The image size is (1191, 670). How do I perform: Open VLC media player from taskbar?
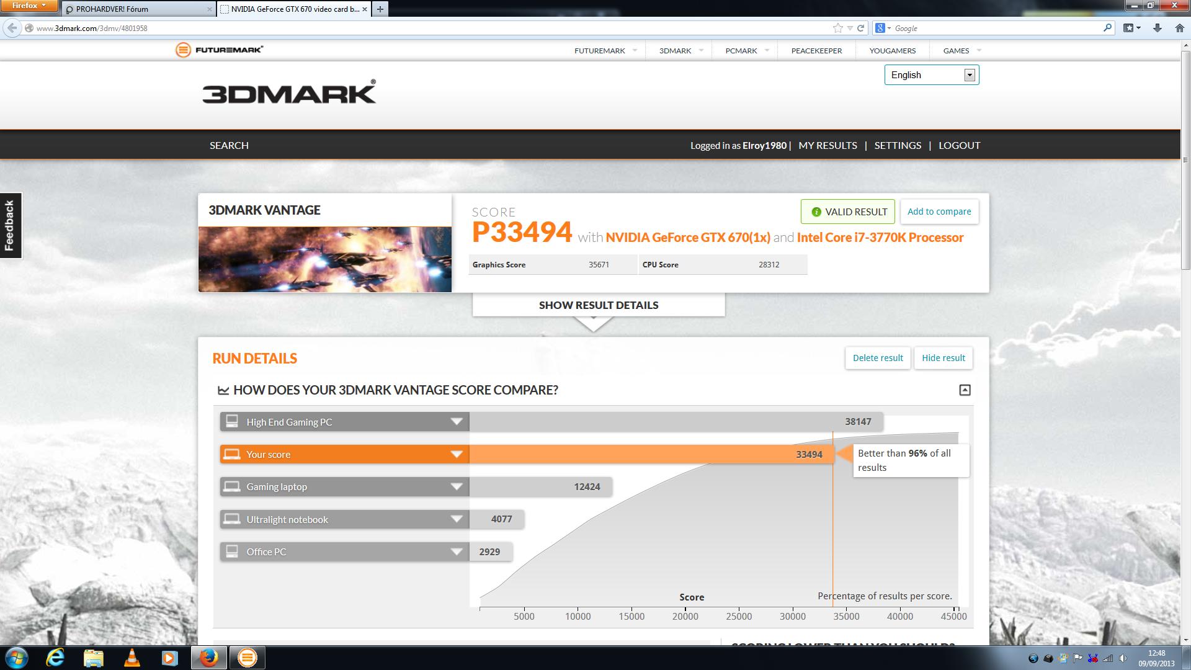[x=132, y=658]
